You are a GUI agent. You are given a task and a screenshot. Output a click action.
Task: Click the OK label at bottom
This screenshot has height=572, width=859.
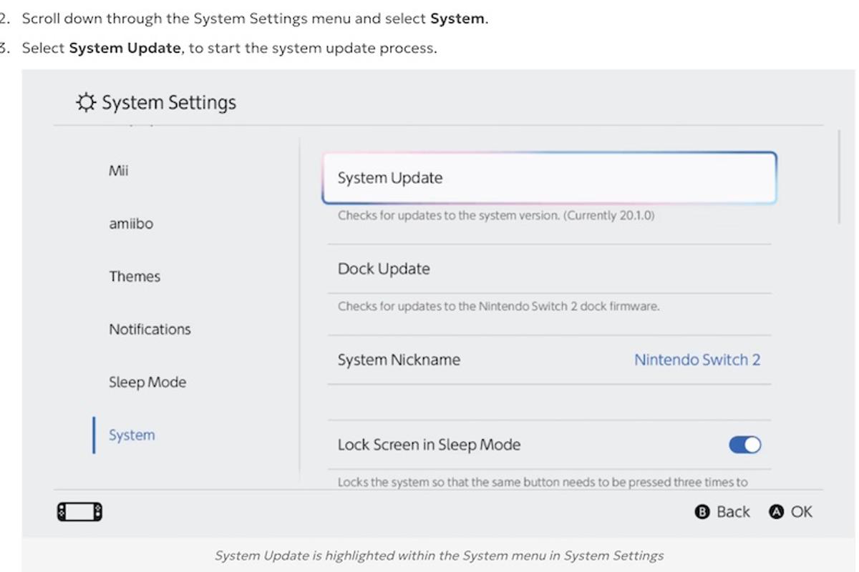tap(802, 512)
